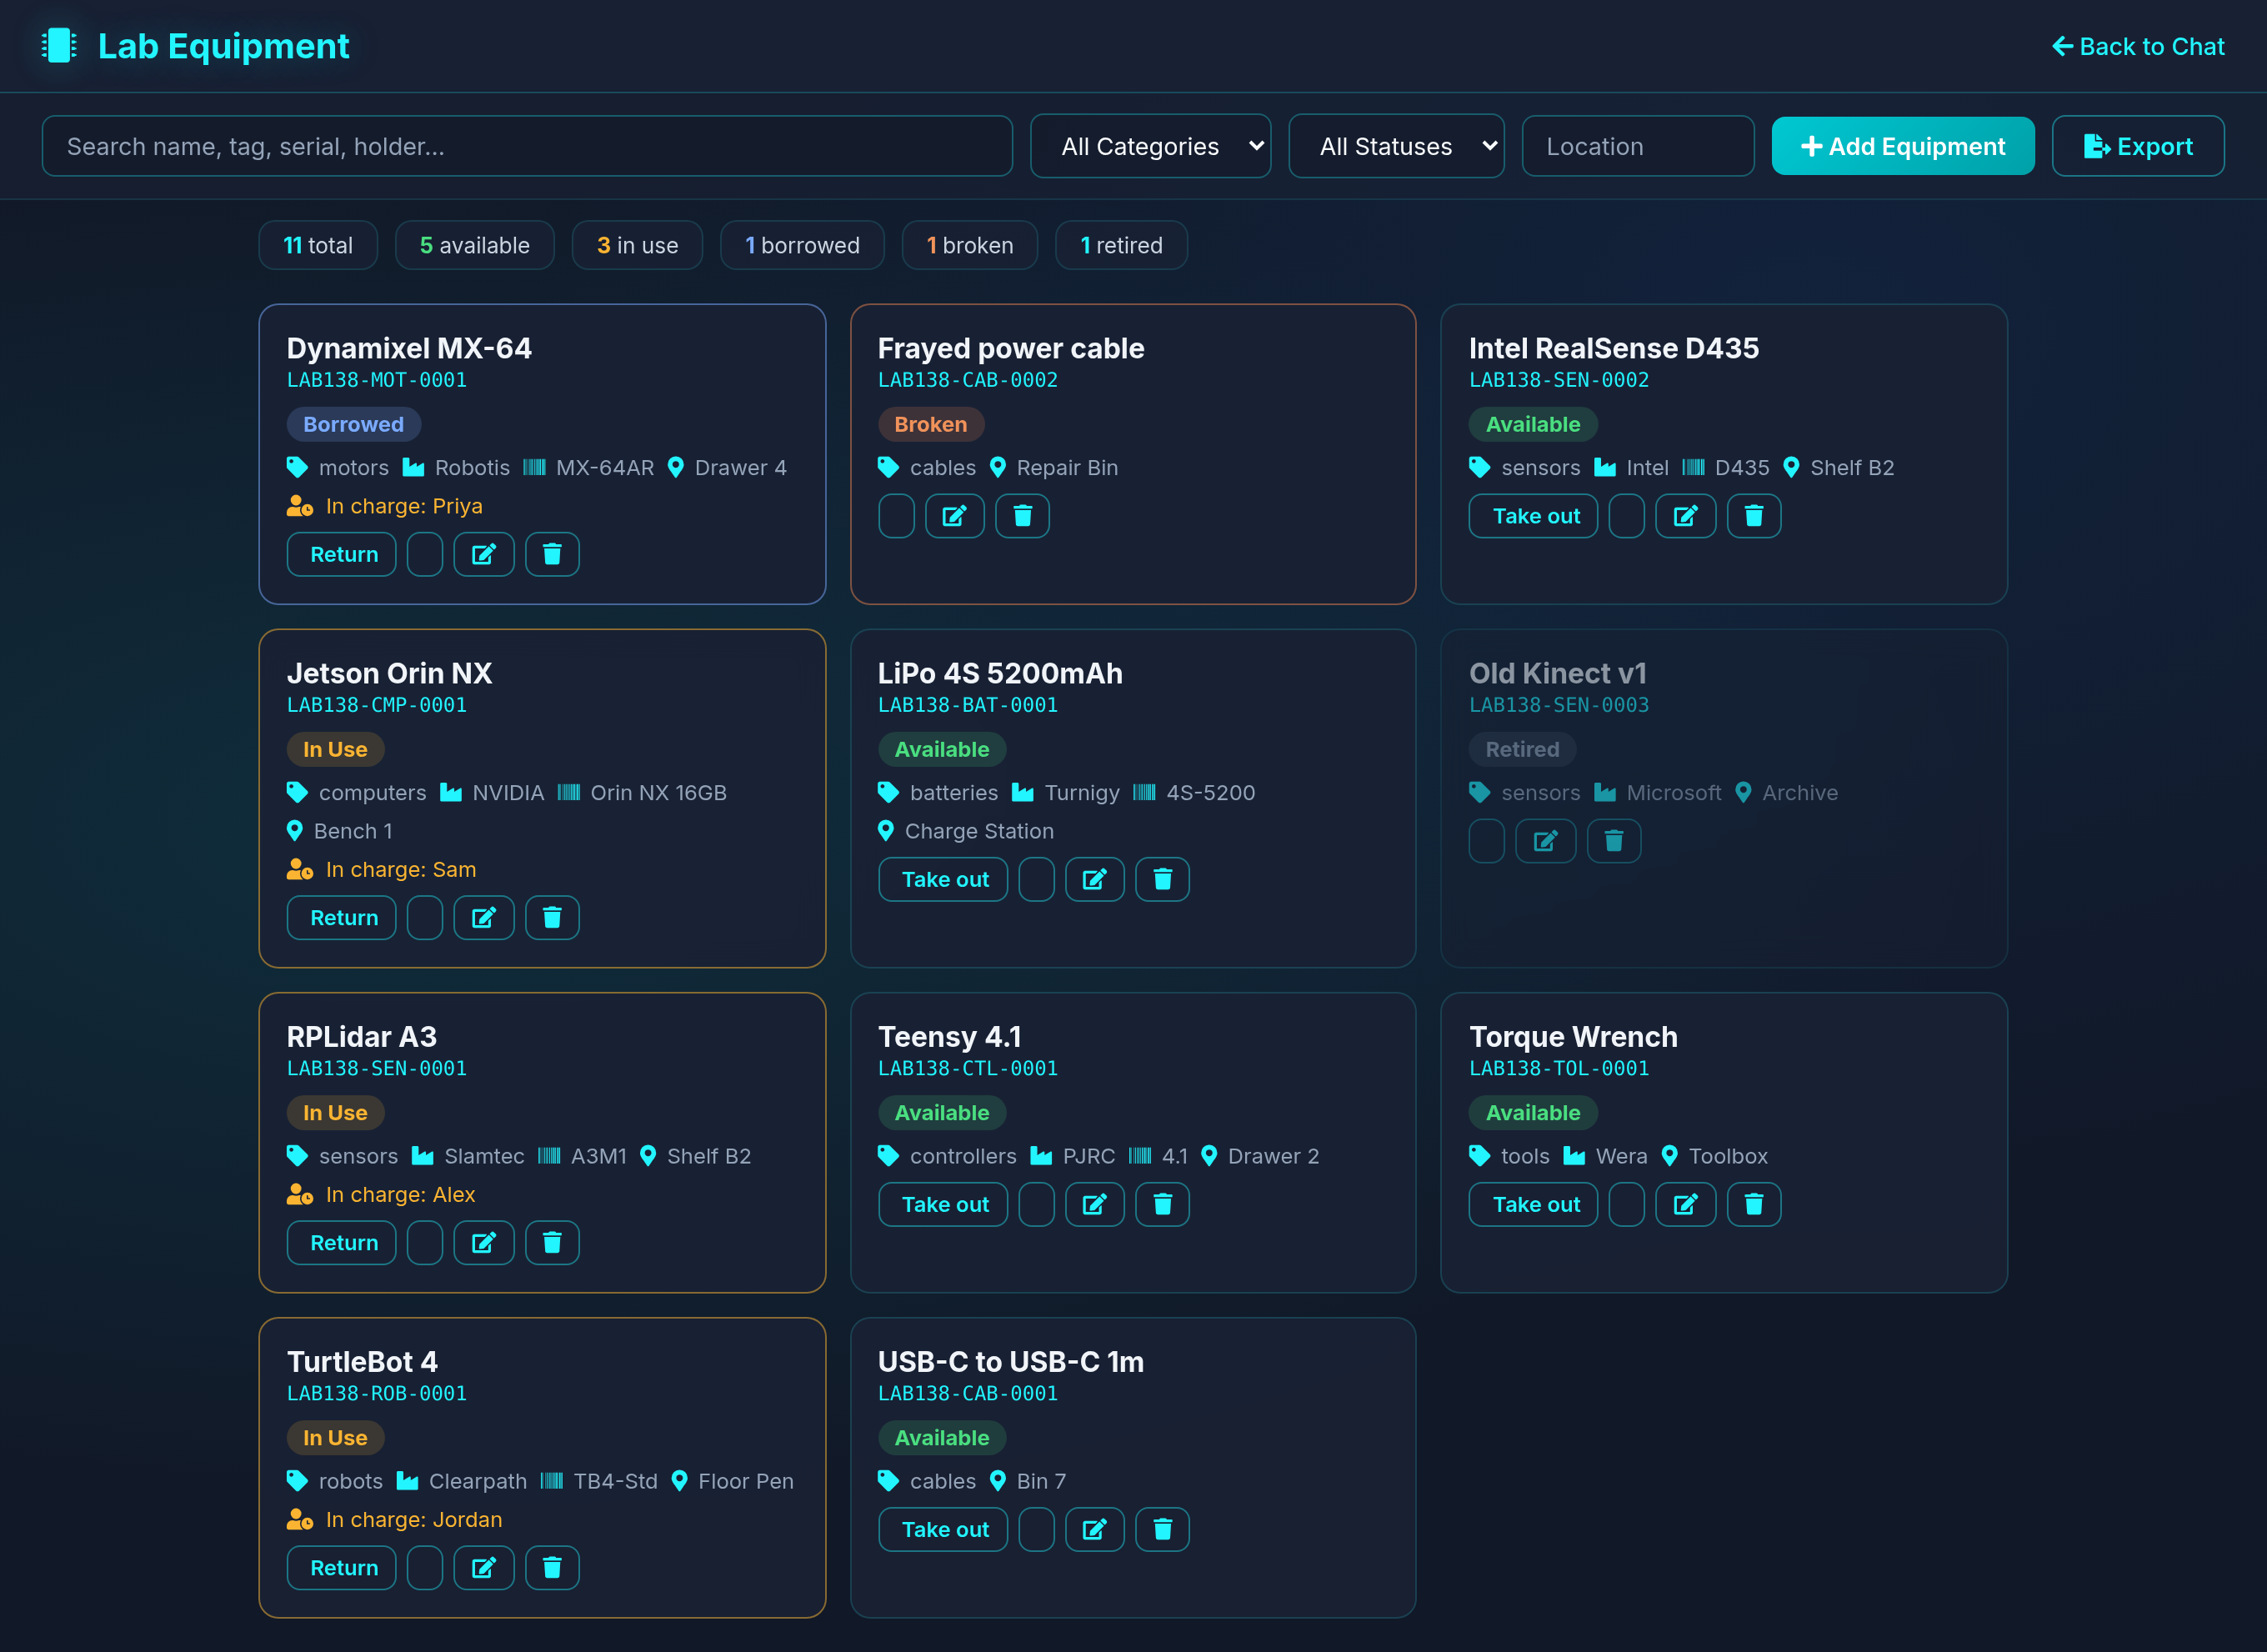Click the "Charge Station" location label
Screen dimensions: 2267x1652
point(979,831)
